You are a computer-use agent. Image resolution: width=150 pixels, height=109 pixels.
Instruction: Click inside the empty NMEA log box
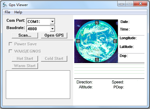[38, 85]
